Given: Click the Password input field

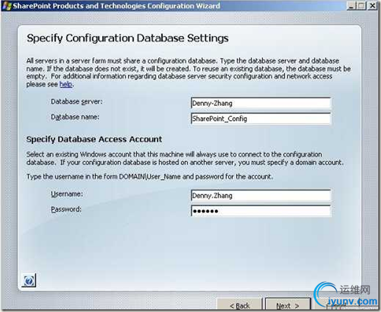Looking at the screenshot, I should 261,211.
